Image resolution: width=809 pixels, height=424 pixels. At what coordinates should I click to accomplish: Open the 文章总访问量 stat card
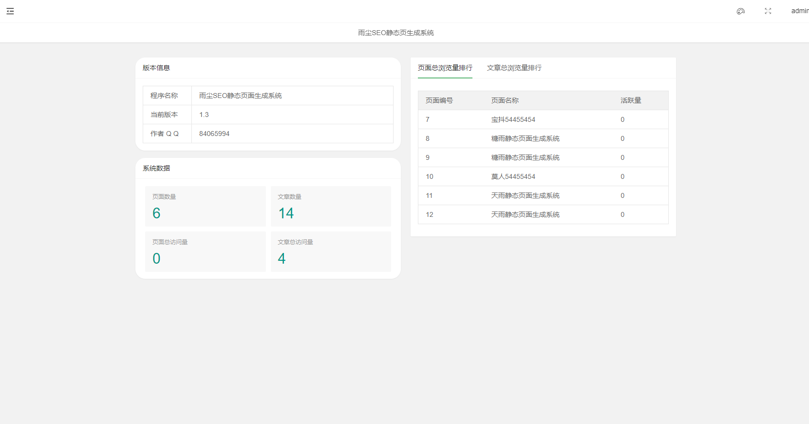point(331,251)
